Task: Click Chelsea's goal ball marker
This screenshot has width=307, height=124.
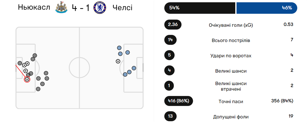Action: [118, 61]
